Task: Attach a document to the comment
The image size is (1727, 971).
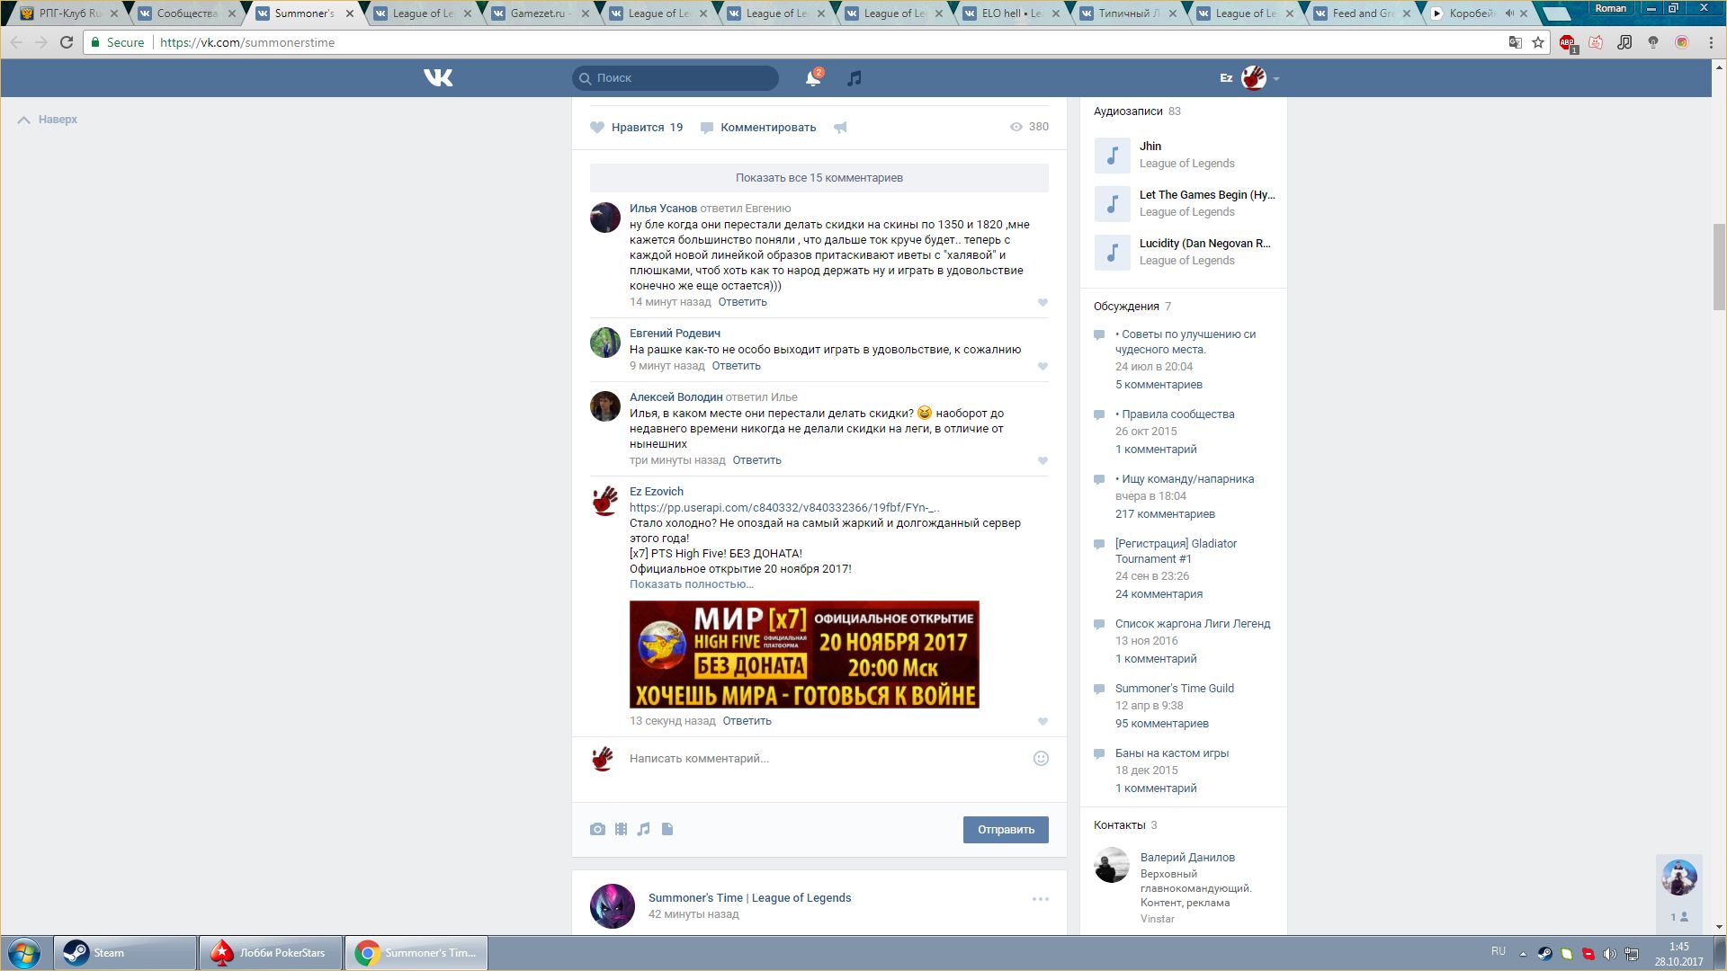Action: tap(667, 829)
